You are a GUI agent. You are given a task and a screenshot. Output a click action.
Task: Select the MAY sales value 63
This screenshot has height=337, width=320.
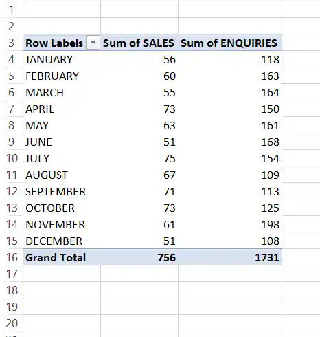[x=139, y=125]
